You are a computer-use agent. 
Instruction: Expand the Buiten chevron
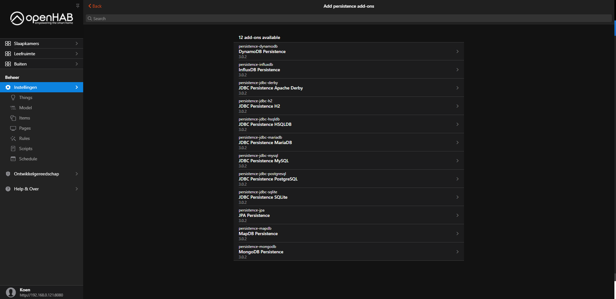point(77,64)
